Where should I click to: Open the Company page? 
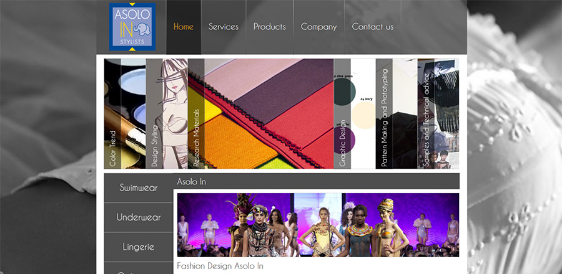(318, 27)
